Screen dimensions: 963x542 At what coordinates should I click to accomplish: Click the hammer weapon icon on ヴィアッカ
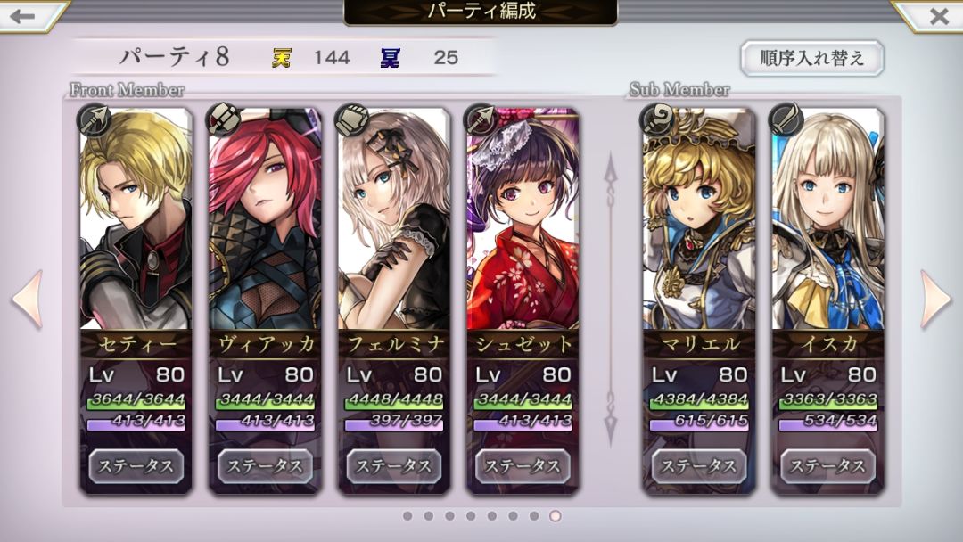click(x=223, y=119)
